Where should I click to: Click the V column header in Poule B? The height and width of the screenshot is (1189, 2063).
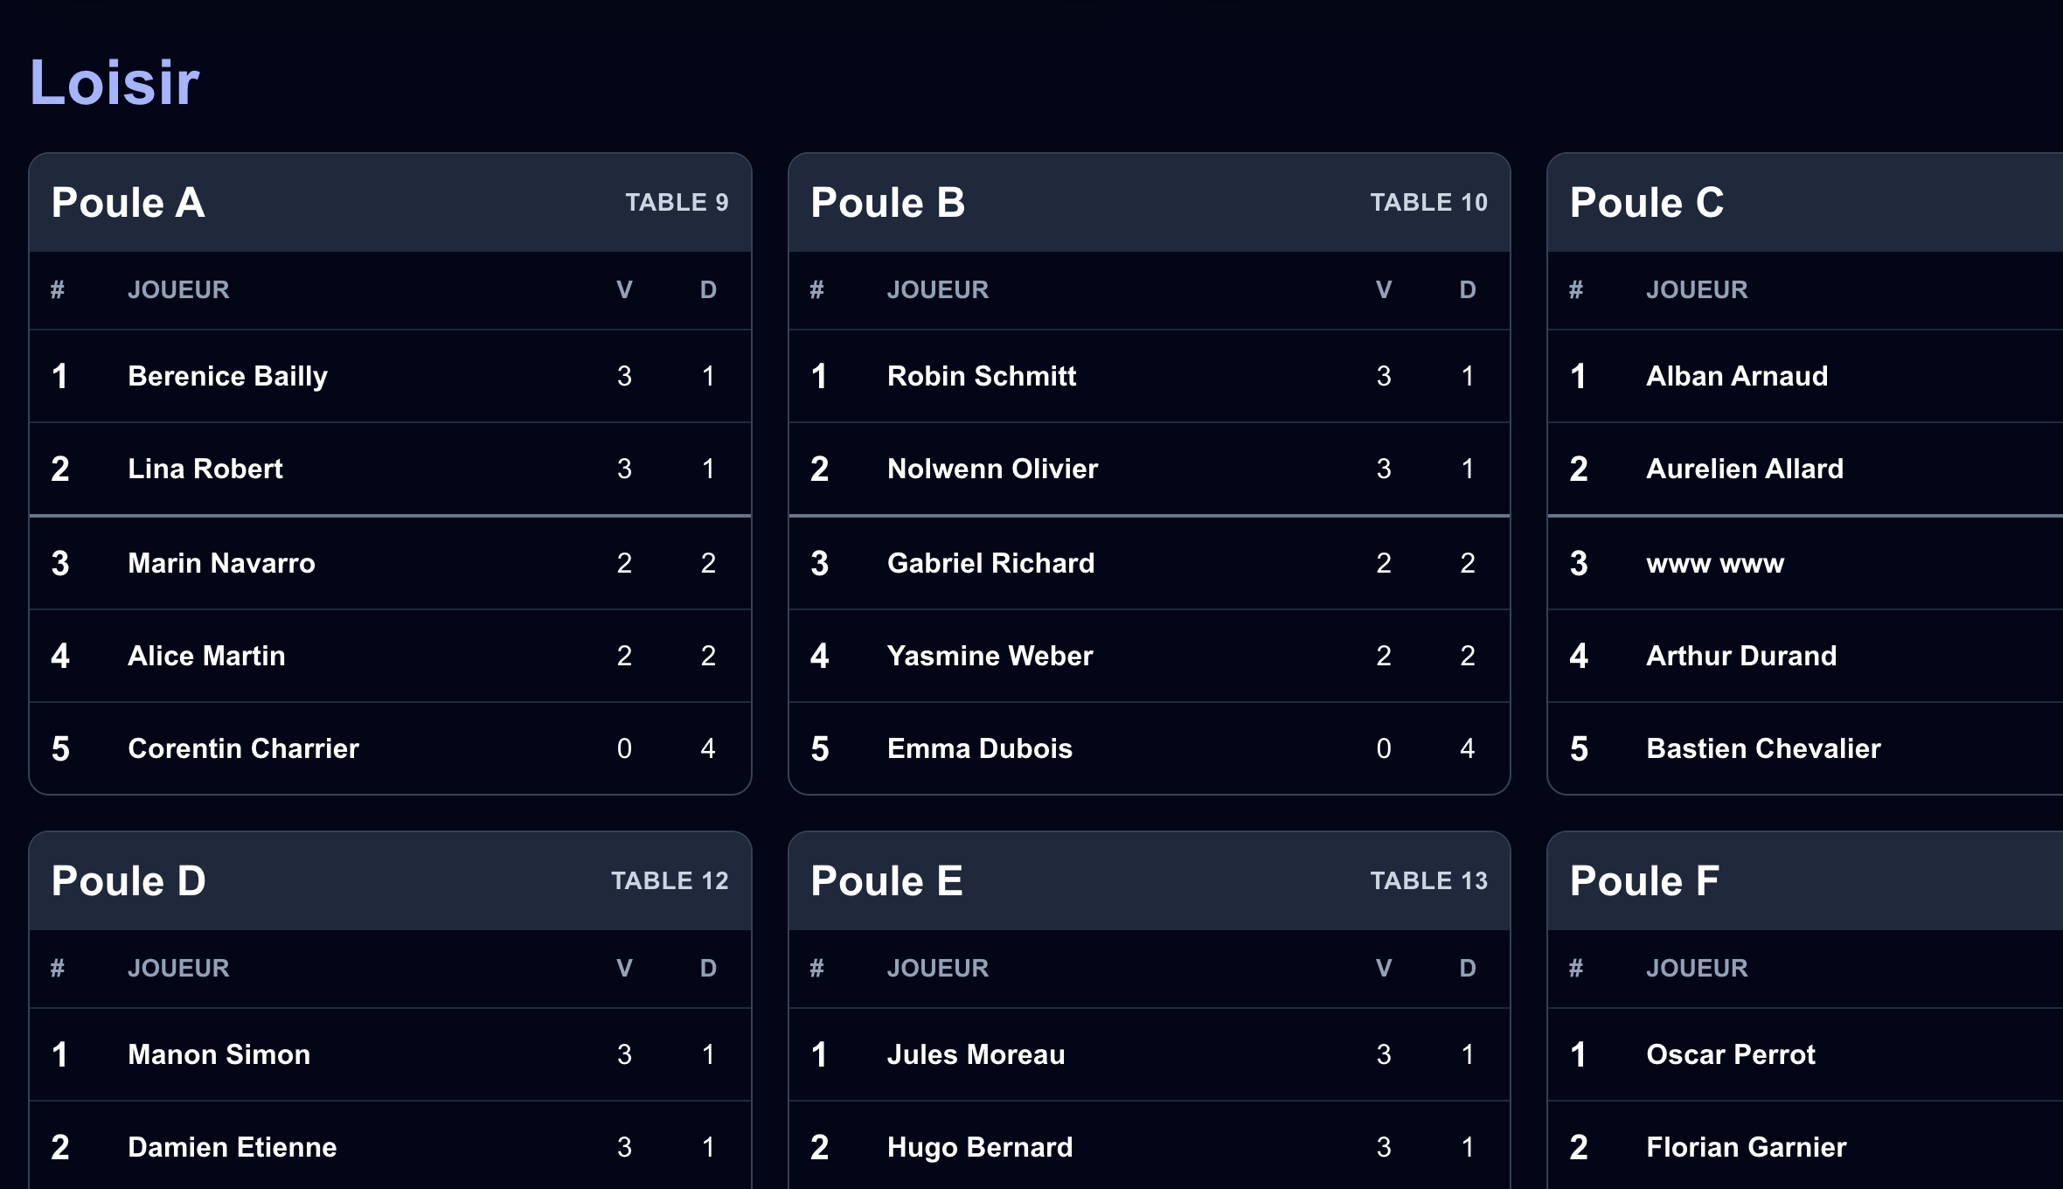[1383, 290]
